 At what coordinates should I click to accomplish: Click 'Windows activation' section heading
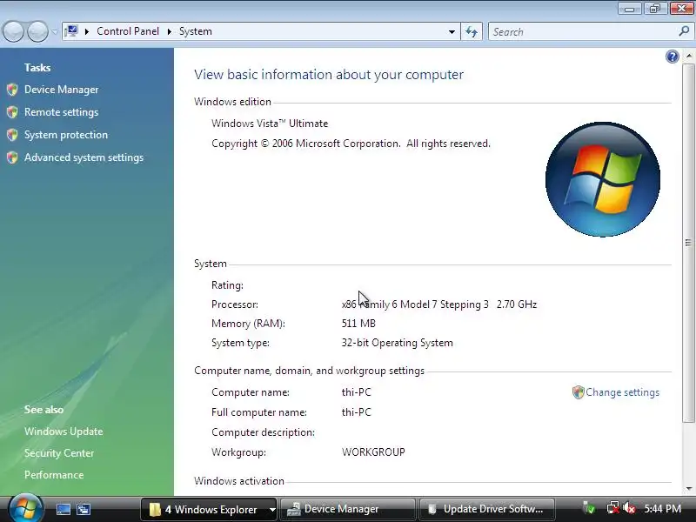pos(239,481)
